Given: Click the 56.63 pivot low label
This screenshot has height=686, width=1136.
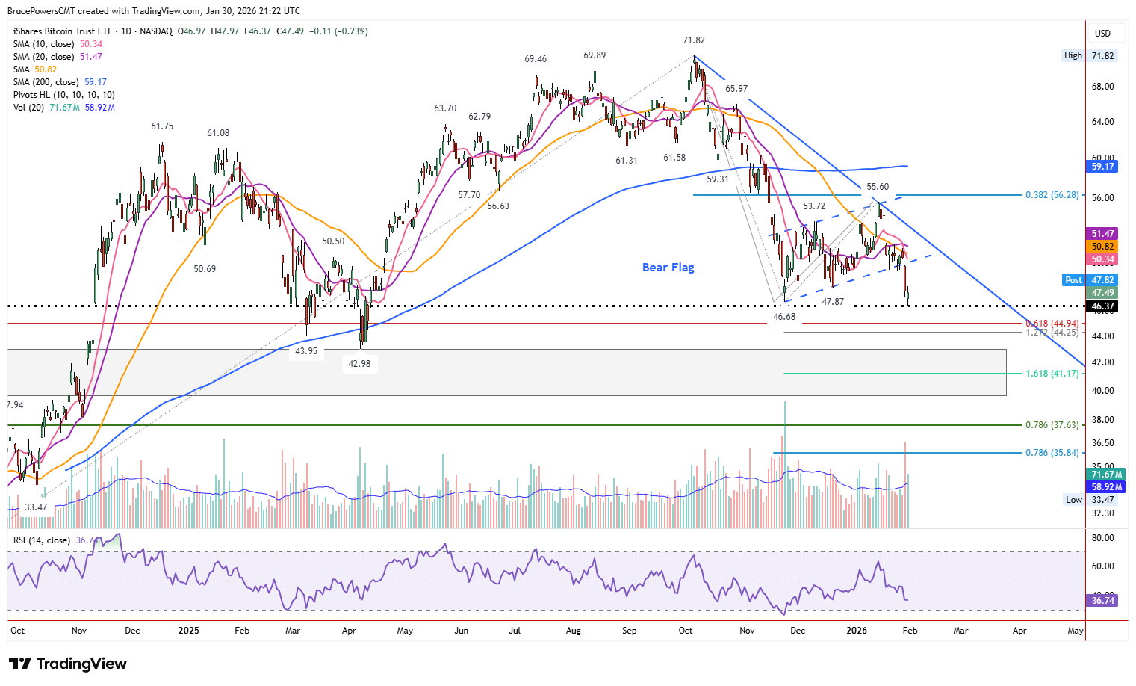Looking at the screenshot, I should click(498, 206).
